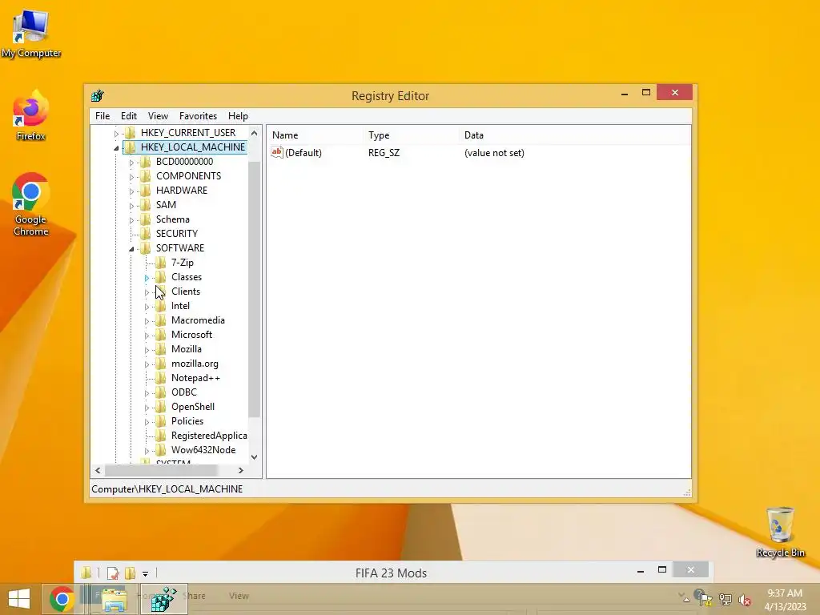Click the BCD00000000 folder icon
Image resolution: width=820 pixels, height=615 pixels.
(x=146, y=161)
